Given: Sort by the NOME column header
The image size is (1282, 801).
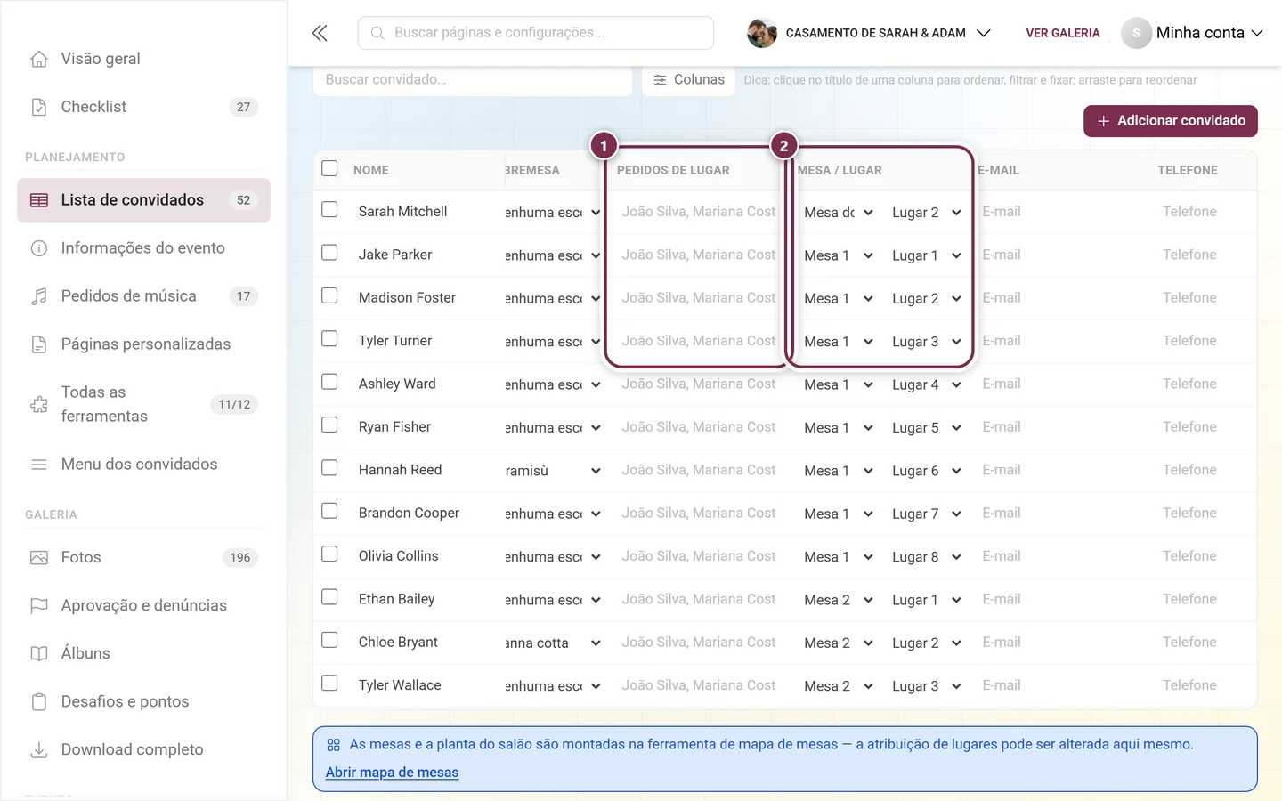Looking at the screenshot, I should point(371,170).
